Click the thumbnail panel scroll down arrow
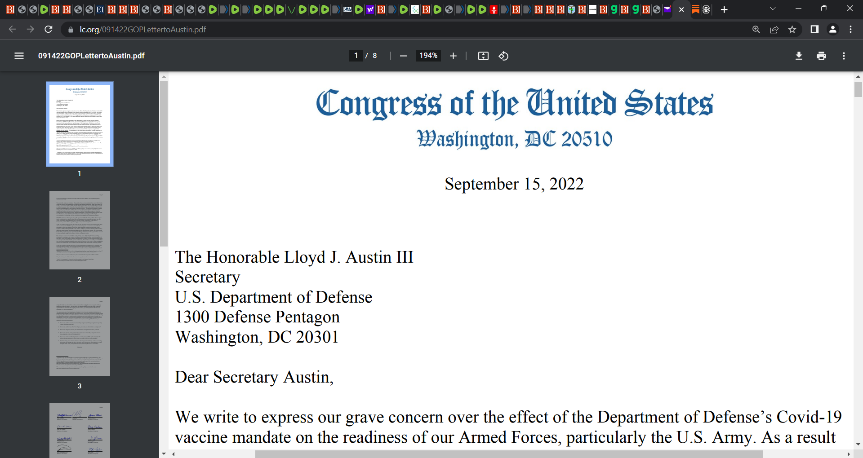This screenshot has height=458, width=863. (x=164, y=454)
